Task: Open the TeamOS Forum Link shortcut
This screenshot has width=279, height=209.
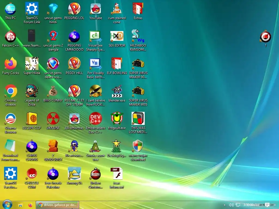Action: point(32,8)
